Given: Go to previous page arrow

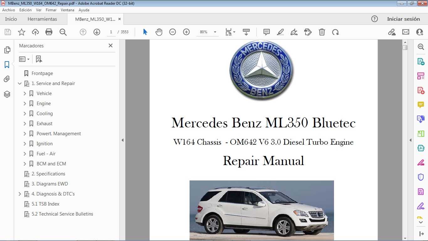Looking at the screenshot, I should coord(83,32).
